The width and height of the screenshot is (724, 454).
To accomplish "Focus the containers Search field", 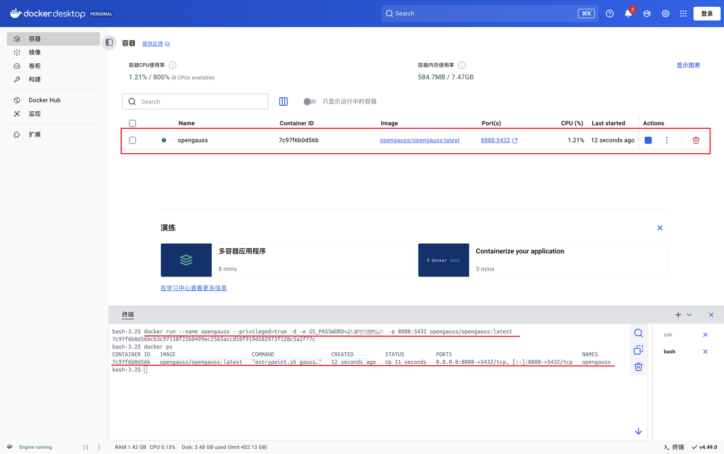I will (195, 102).
